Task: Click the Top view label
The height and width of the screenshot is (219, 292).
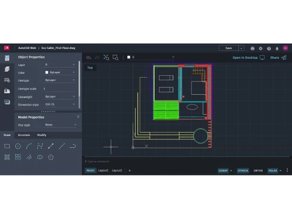Action: point(90,68)
